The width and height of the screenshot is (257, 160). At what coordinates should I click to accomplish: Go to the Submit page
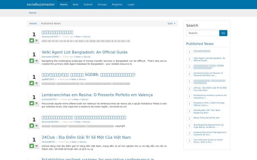pyautogui.click(x=88, y=4)
